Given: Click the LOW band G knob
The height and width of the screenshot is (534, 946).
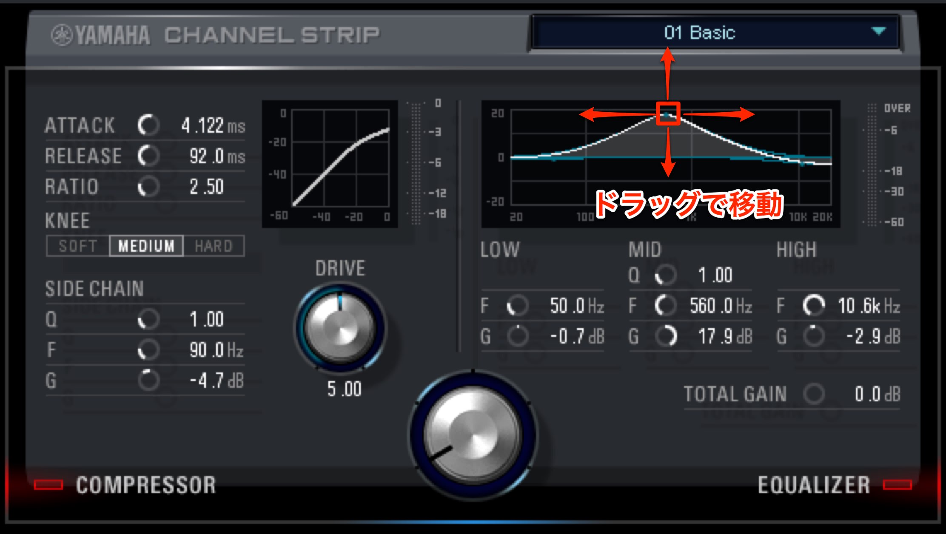Looking at the screenshot, I should (518, 336).
